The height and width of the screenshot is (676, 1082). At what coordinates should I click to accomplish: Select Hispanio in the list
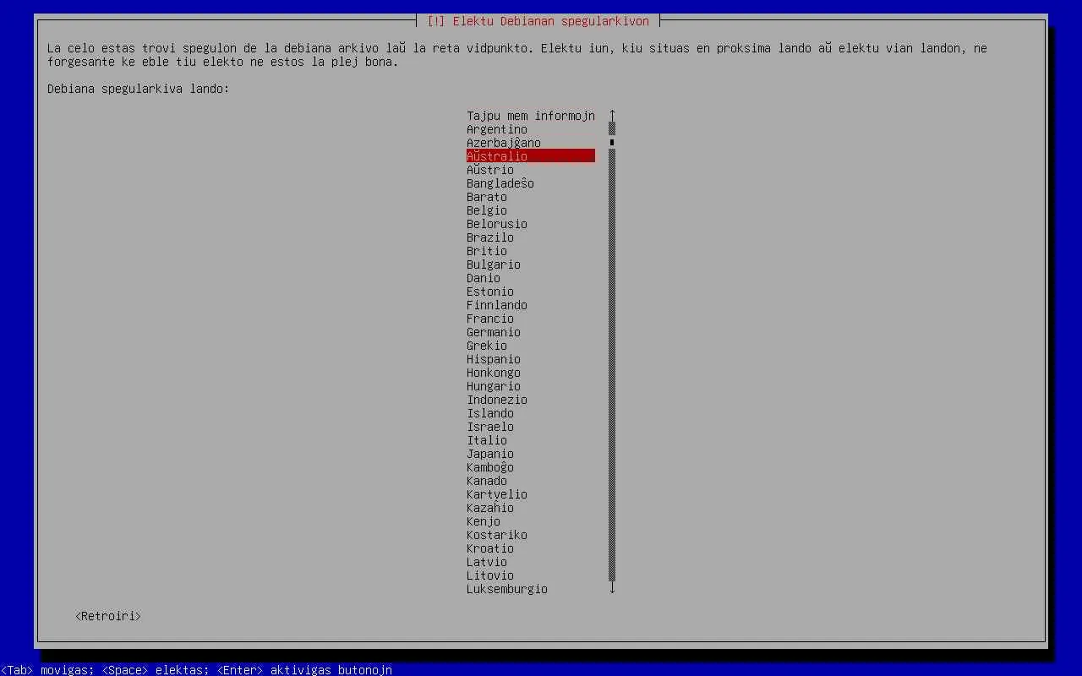coord(494,359)
